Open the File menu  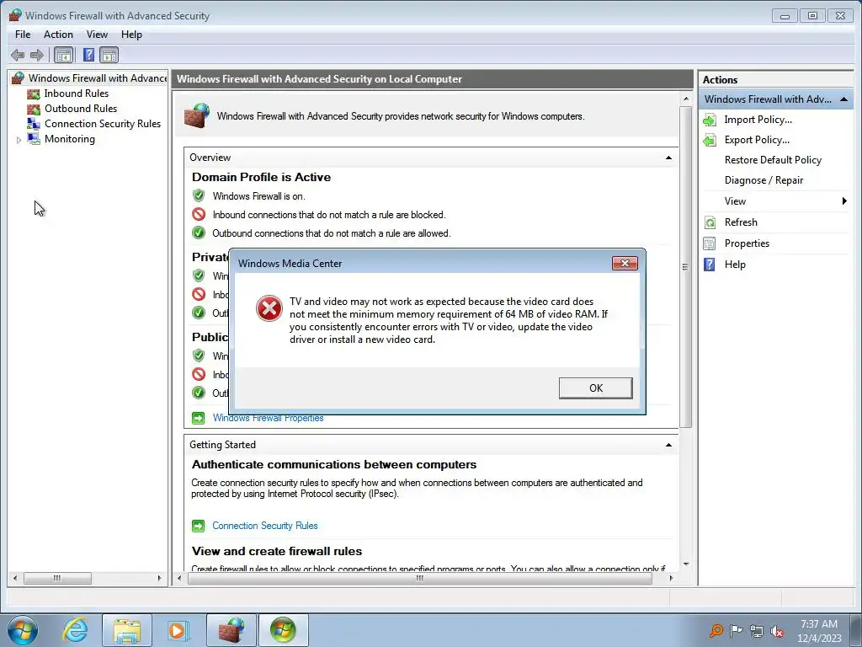coord(23,34)
